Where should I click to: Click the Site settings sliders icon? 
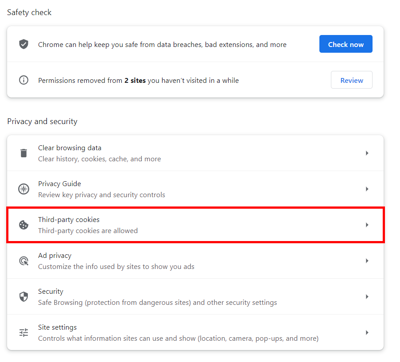click(x=23, y=333)
